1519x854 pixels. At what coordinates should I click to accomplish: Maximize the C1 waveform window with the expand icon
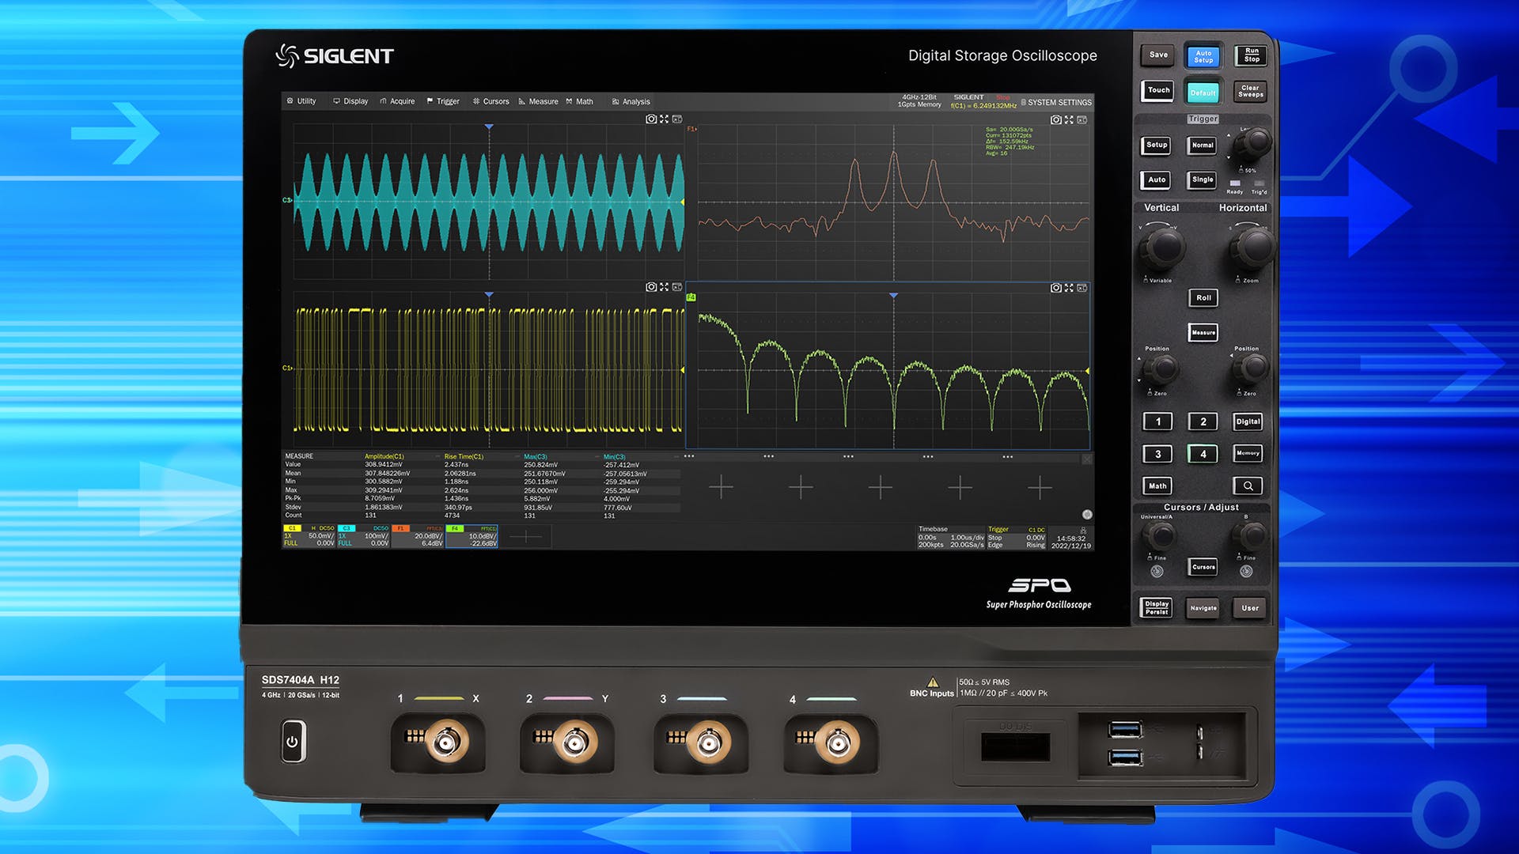(x=664, y=287)
